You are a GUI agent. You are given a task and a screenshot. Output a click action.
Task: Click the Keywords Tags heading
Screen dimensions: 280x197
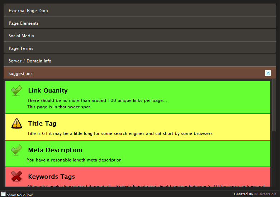pos(51,177)
